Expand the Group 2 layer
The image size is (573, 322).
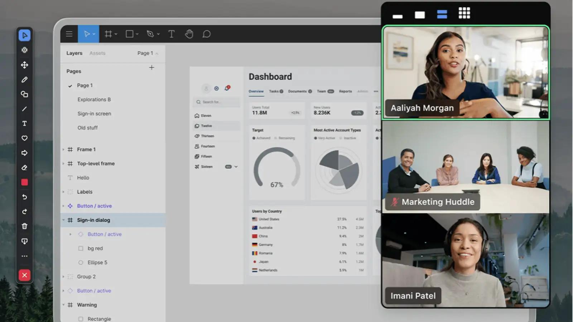click(x=64, y=277)
